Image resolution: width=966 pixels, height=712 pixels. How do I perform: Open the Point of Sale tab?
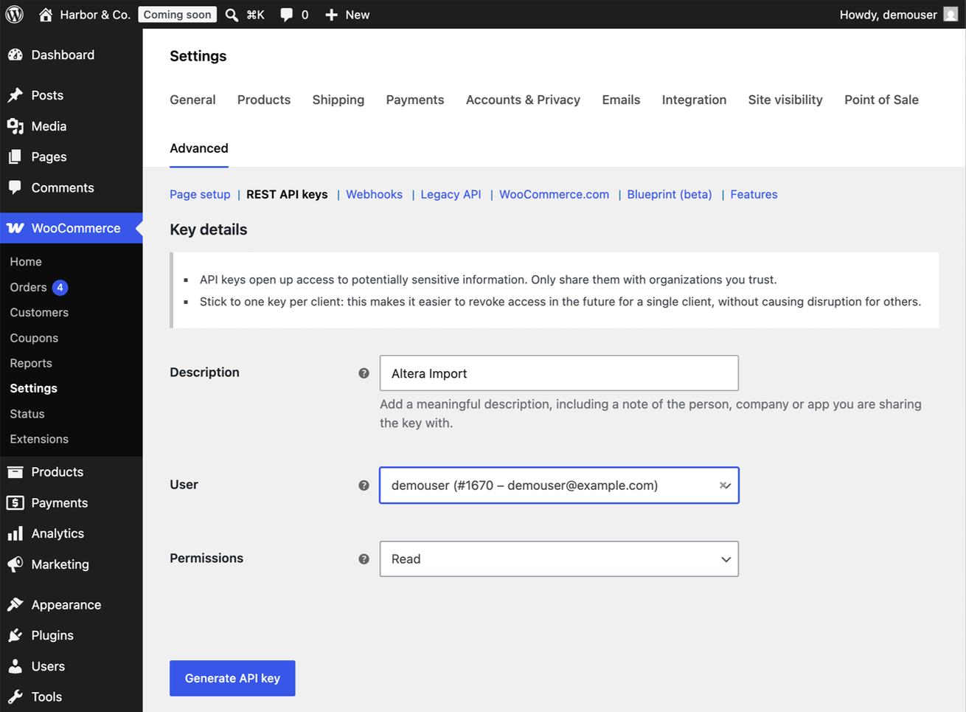[881, 100]
